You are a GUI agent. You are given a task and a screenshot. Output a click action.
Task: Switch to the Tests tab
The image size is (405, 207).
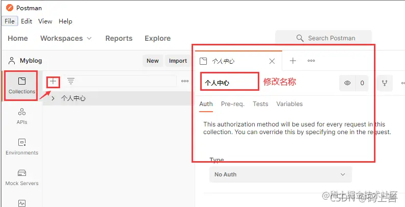260,104
